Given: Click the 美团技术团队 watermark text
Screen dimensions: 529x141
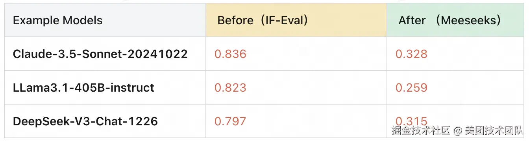Looking at the screenshot, I should coord(494,131).
